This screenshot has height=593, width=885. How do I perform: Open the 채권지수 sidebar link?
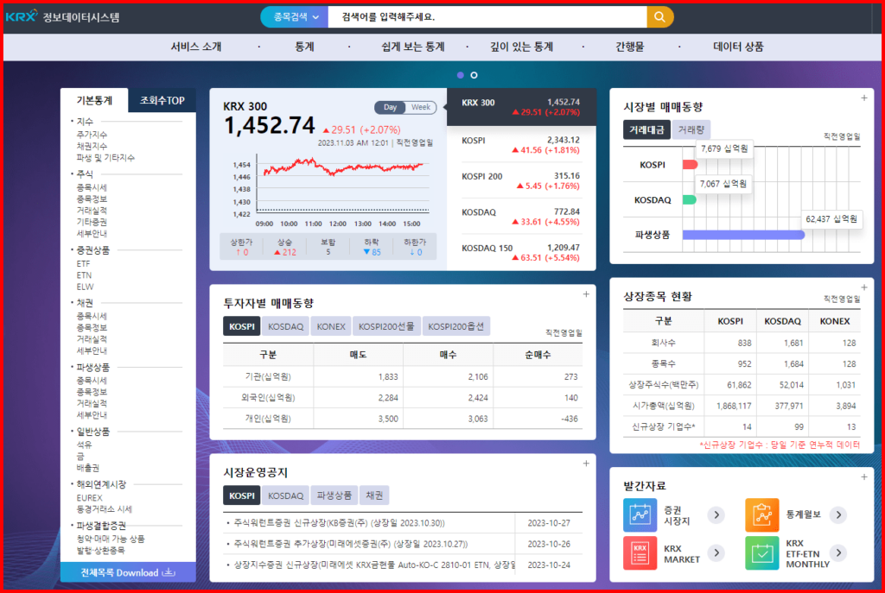click(x=92, y=146)
